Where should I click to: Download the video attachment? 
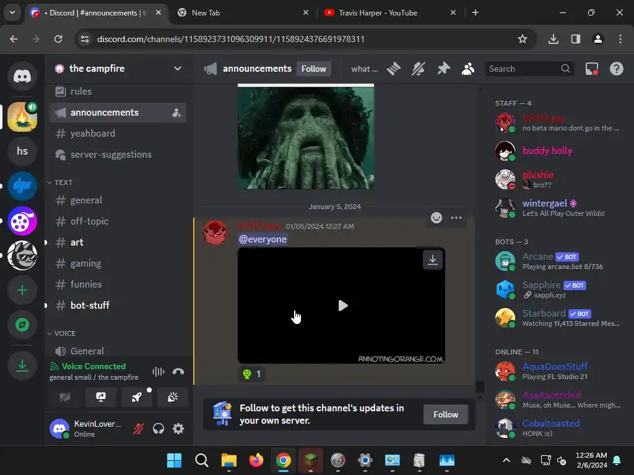click(433, 259)
